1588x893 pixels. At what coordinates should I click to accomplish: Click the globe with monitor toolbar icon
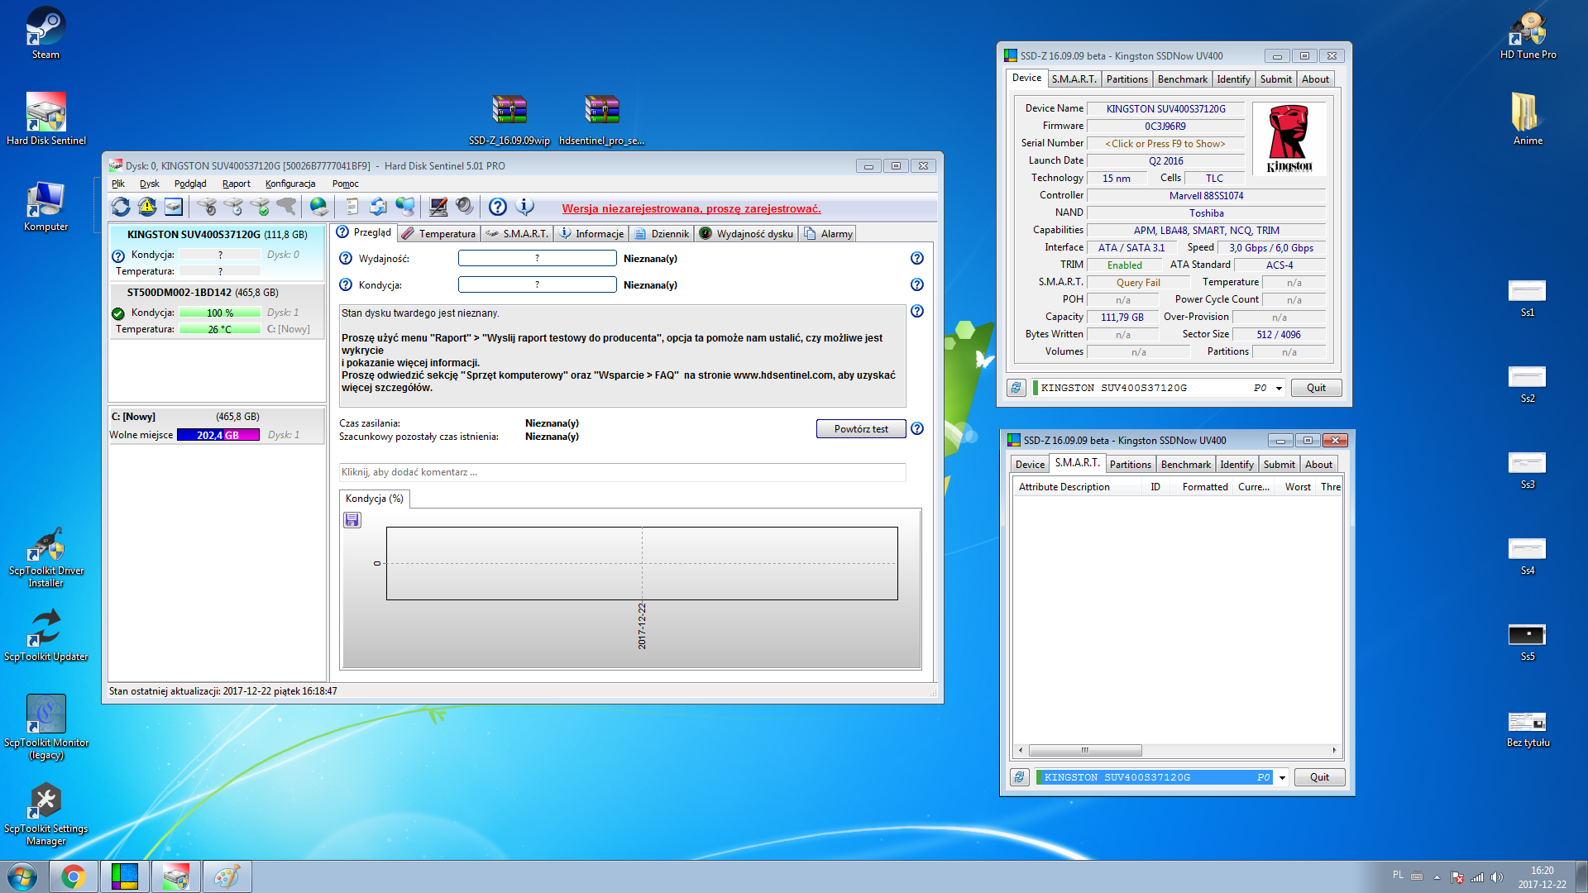[x=404, y=207]
